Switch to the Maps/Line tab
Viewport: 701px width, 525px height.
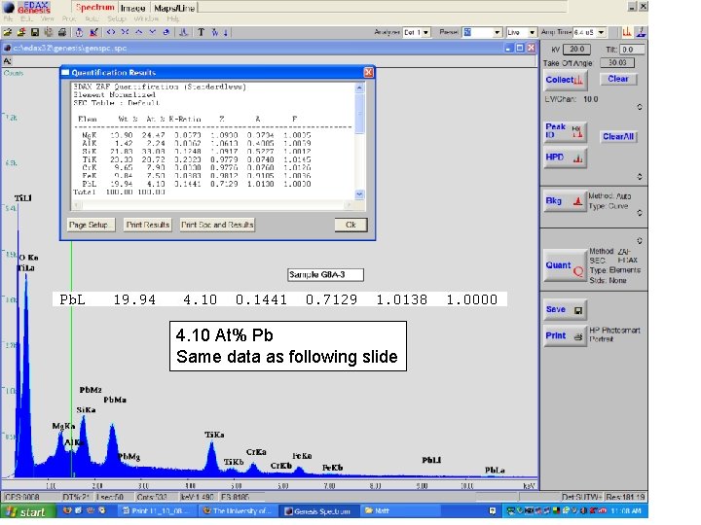point(174,8)
